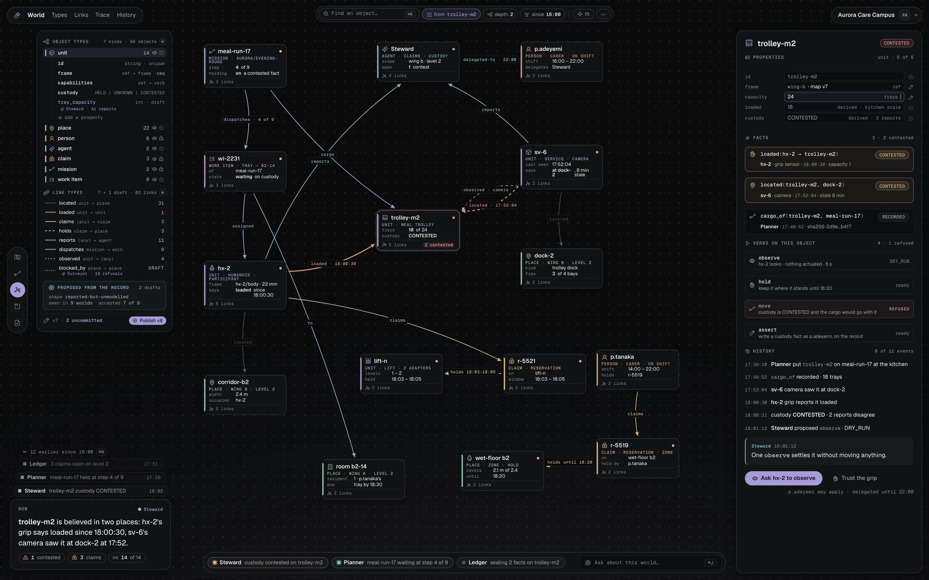Open the more options ellipsis in toolbar
Viewport: 929px width, 580px height.
(604, 14)
